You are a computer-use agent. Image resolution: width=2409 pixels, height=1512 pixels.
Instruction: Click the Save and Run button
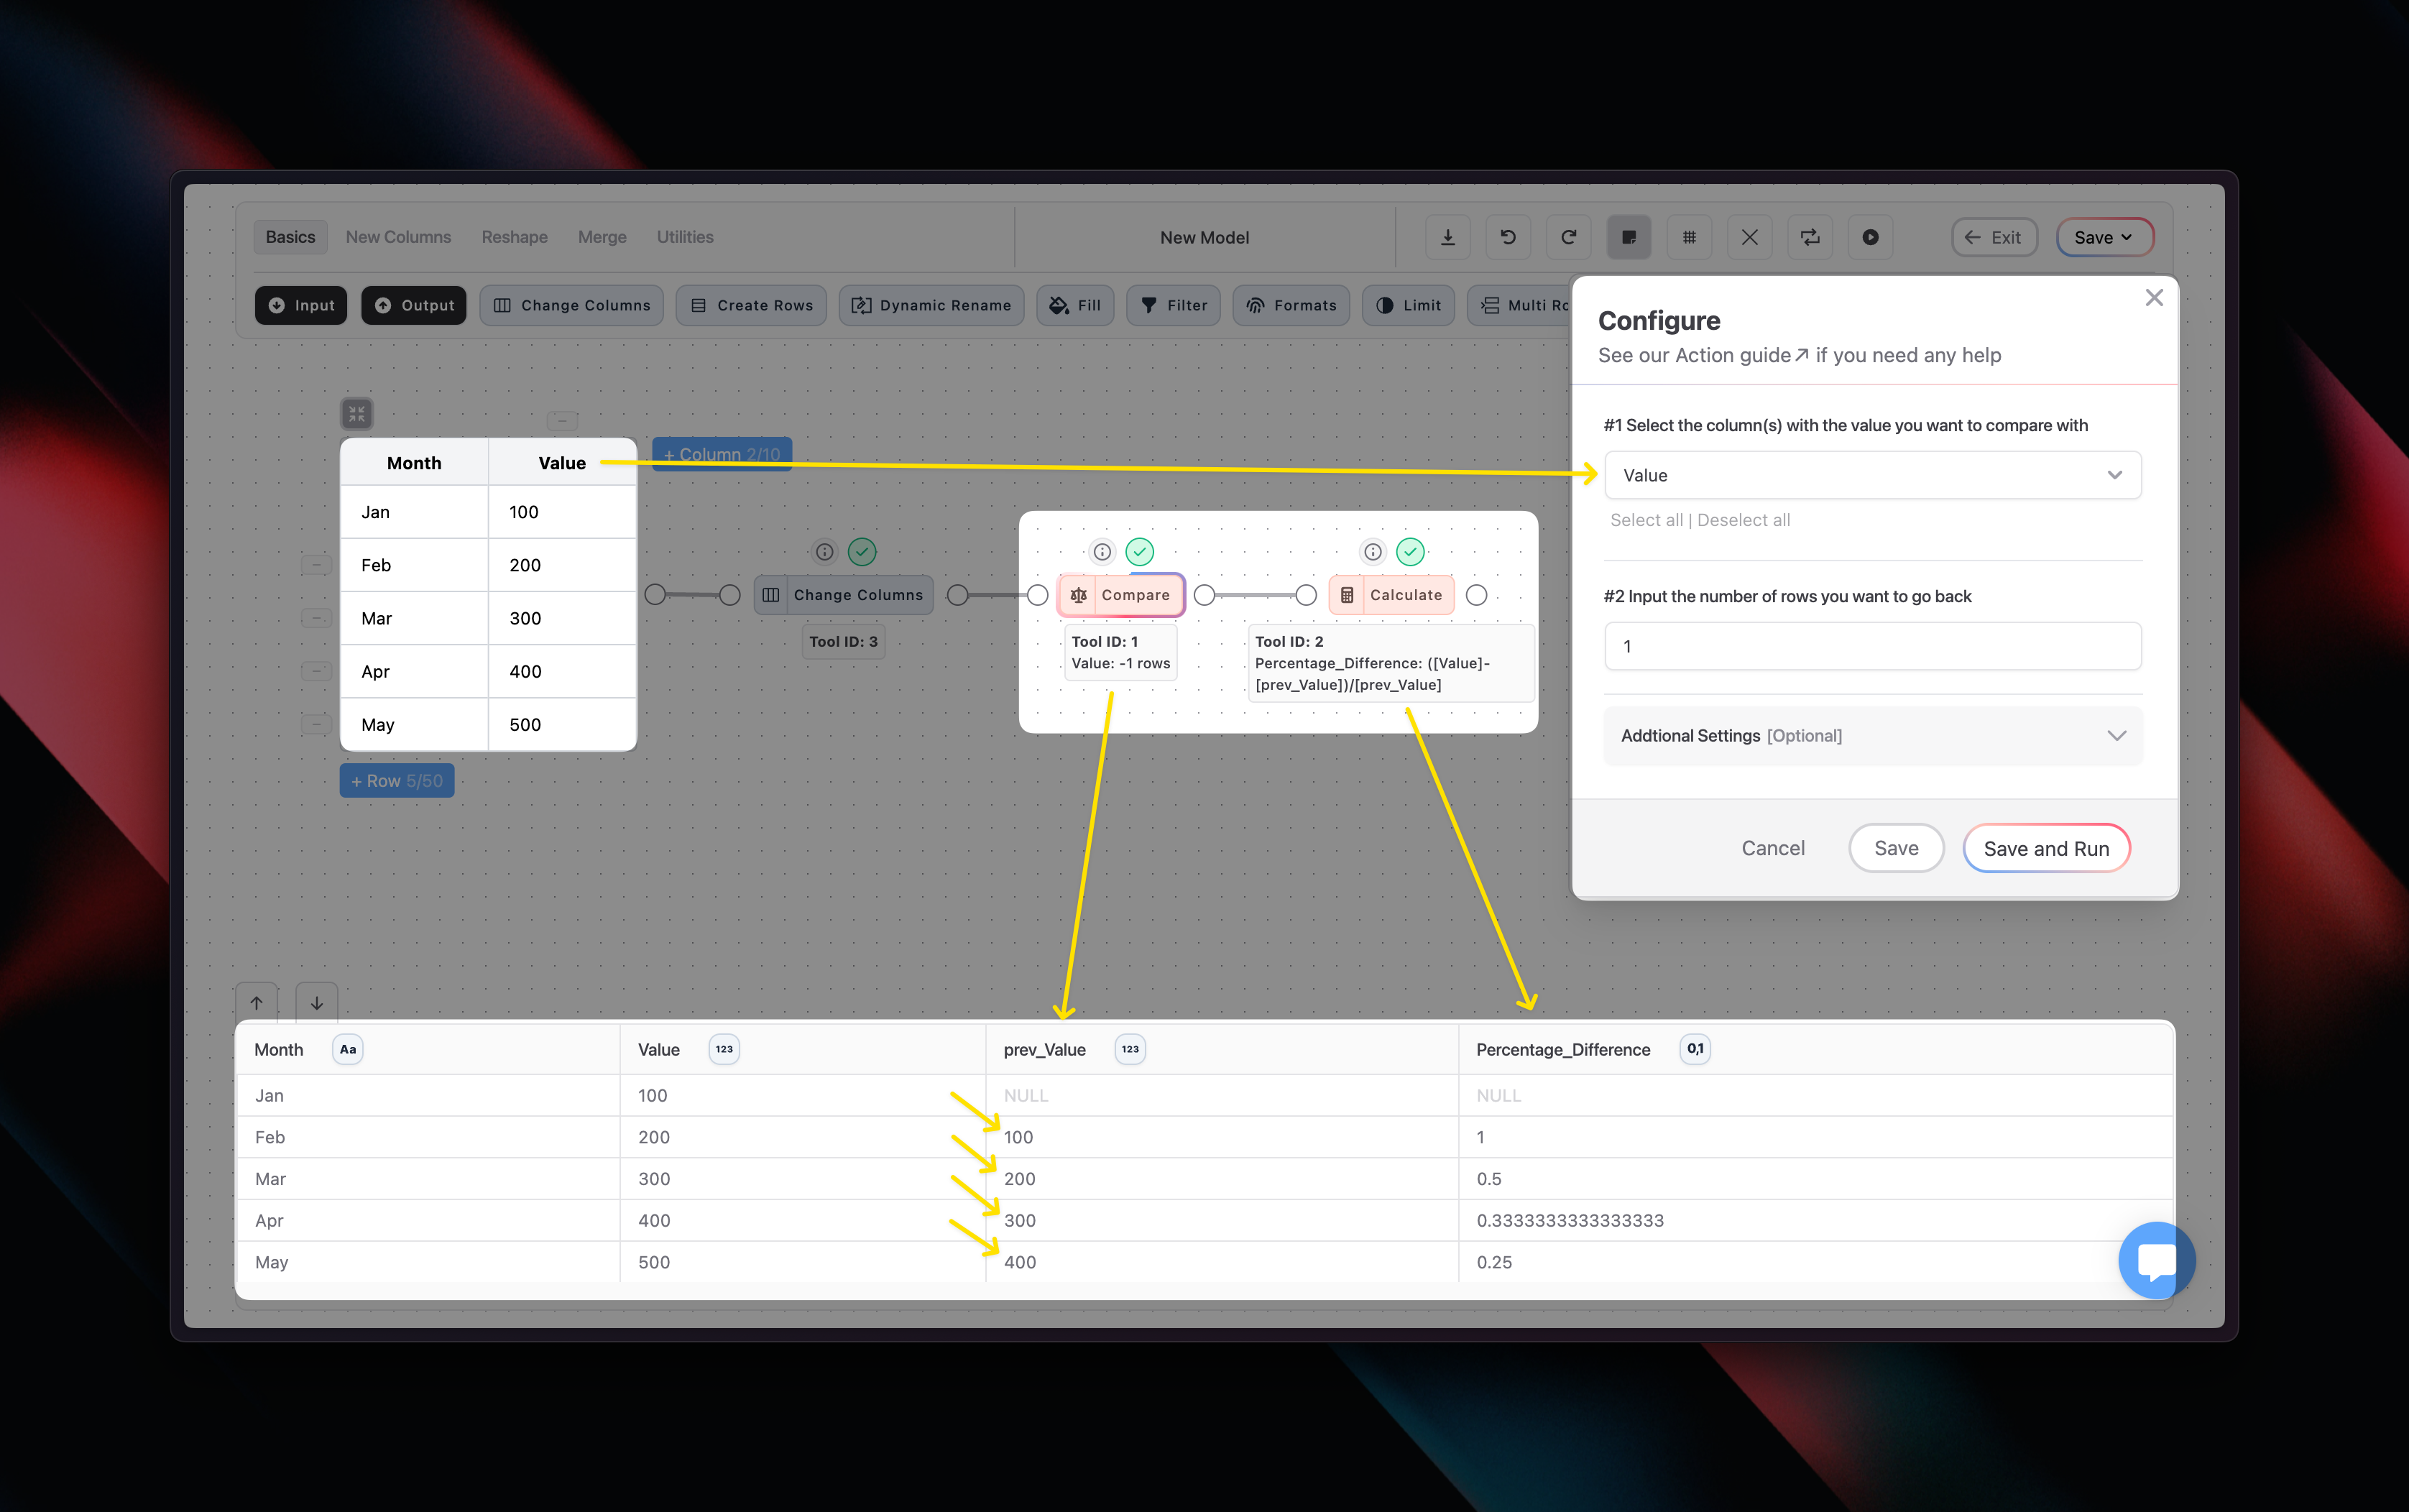pyautogui.click(x=2046, y=848)
